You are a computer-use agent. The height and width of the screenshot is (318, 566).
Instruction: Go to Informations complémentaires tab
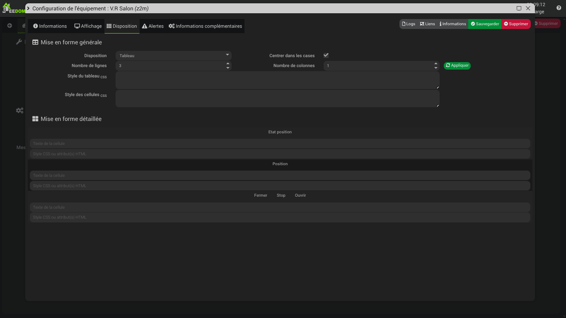click(205, 26)
